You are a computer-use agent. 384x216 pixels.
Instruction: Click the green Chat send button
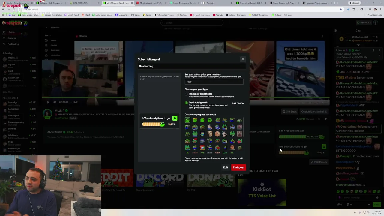coord(376,205)
